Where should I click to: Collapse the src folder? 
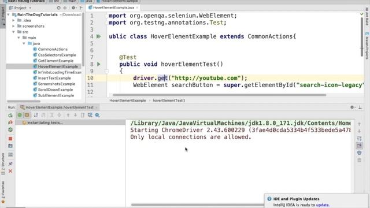[14, 32]
